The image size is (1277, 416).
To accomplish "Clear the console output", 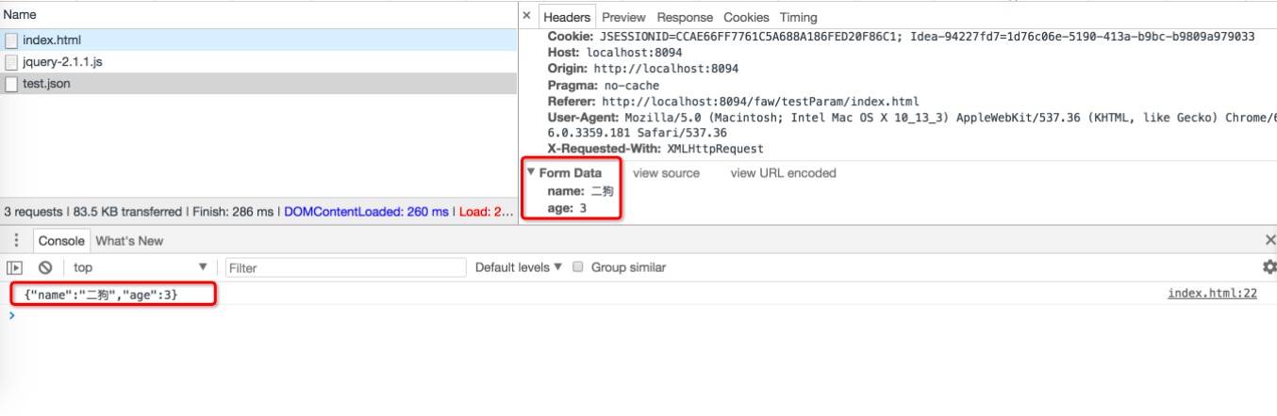I will (x=44, y=267).
